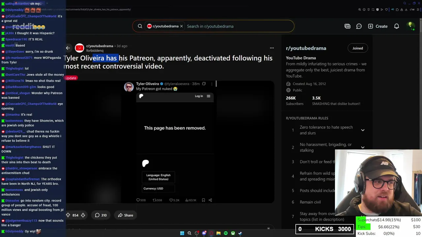Click the page scrollbar up arrow

pos(421,19)
